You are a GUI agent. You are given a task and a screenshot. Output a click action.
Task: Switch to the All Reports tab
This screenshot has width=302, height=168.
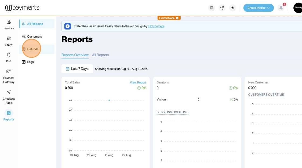point(100,55)
